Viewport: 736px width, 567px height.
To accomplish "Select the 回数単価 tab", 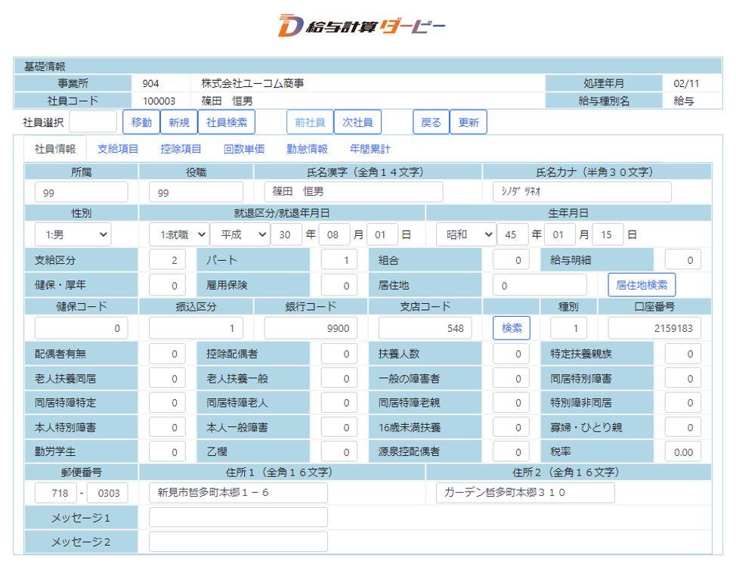I will (243, 149).
